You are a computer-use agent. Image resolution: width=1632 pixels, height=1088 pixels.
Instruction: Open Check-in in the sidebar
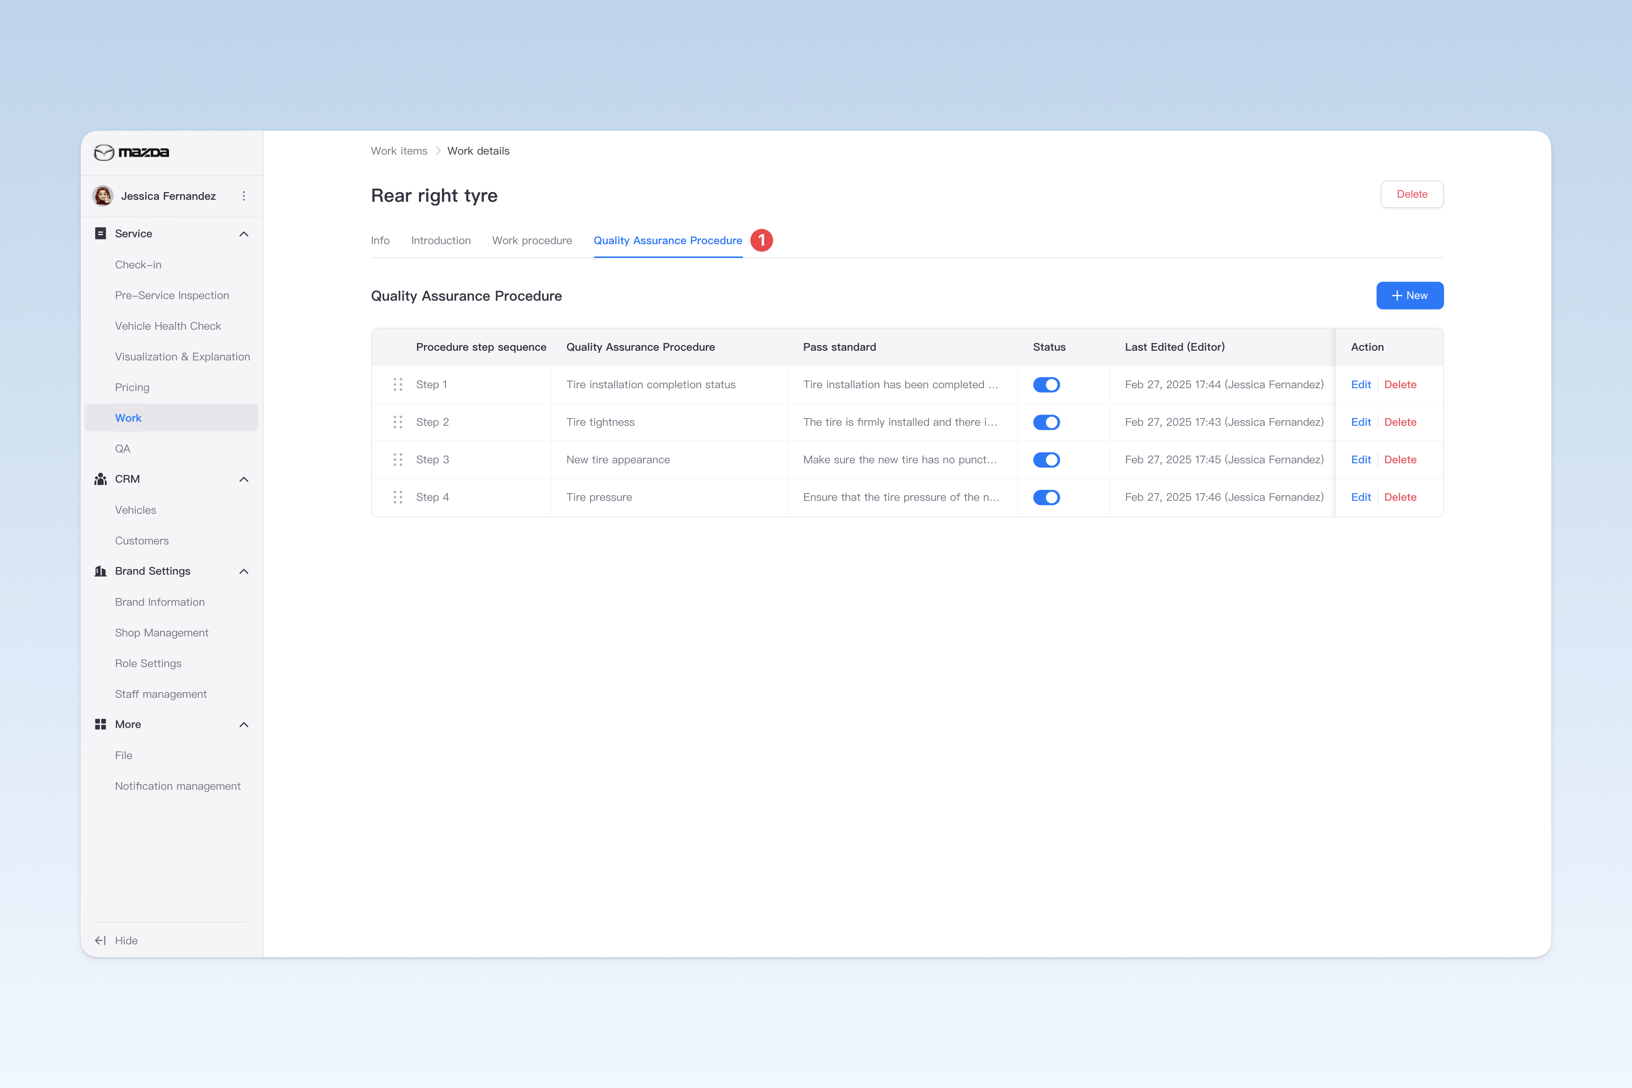click(138, 264)
